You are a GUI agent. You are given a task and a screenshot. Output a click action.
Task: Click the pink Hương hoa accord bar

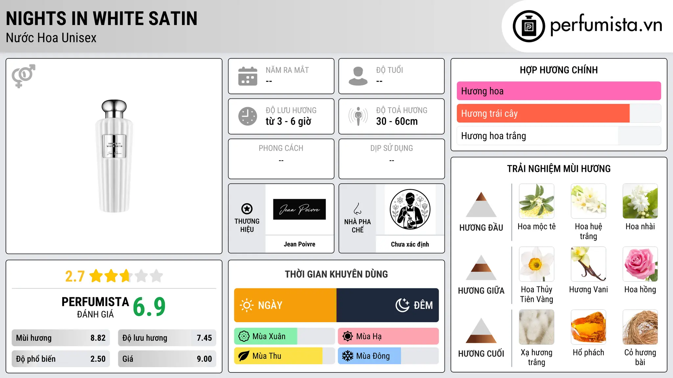tap(559, 91)
